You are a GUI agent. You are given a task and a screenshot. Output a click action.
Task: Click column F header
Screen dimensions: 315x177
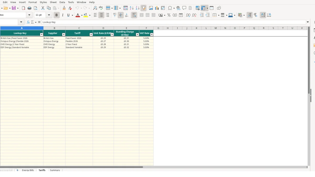point(146,28)
